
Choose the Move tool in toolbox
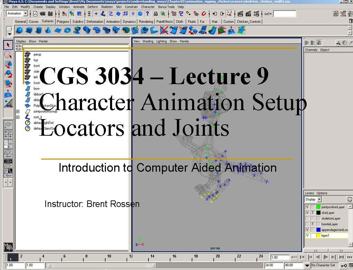point(8,64)
